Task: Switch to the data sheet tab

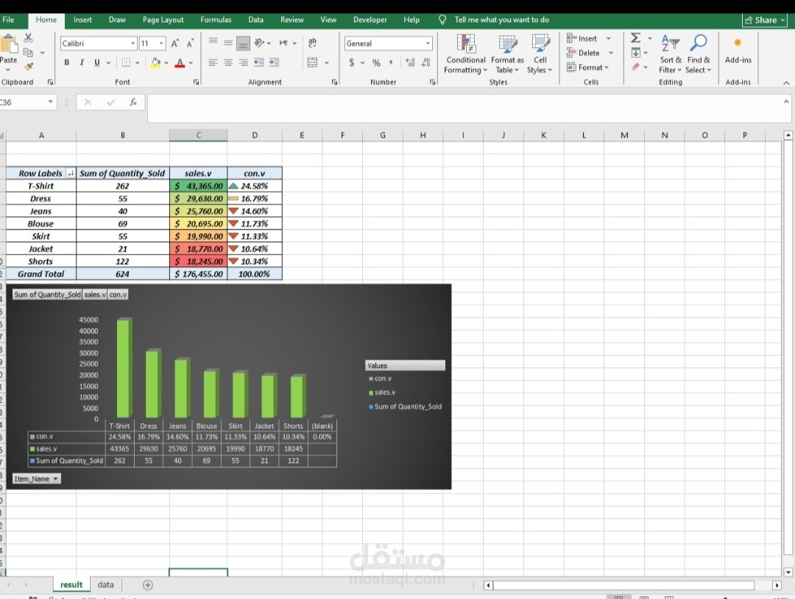Action: 105,584
